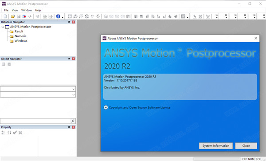The width and height of the screenshot is (266, 161).
Task: Collapse the ANSYS Motion Postprocessor tree node
Action: click(3, 27)
